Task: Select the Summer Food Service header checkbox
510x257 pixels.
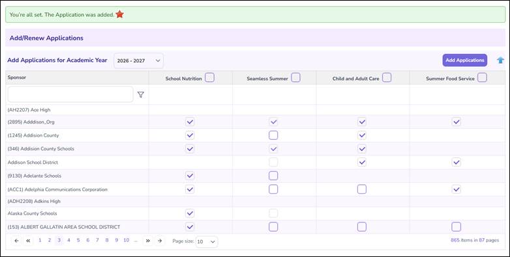Action: 482,78
